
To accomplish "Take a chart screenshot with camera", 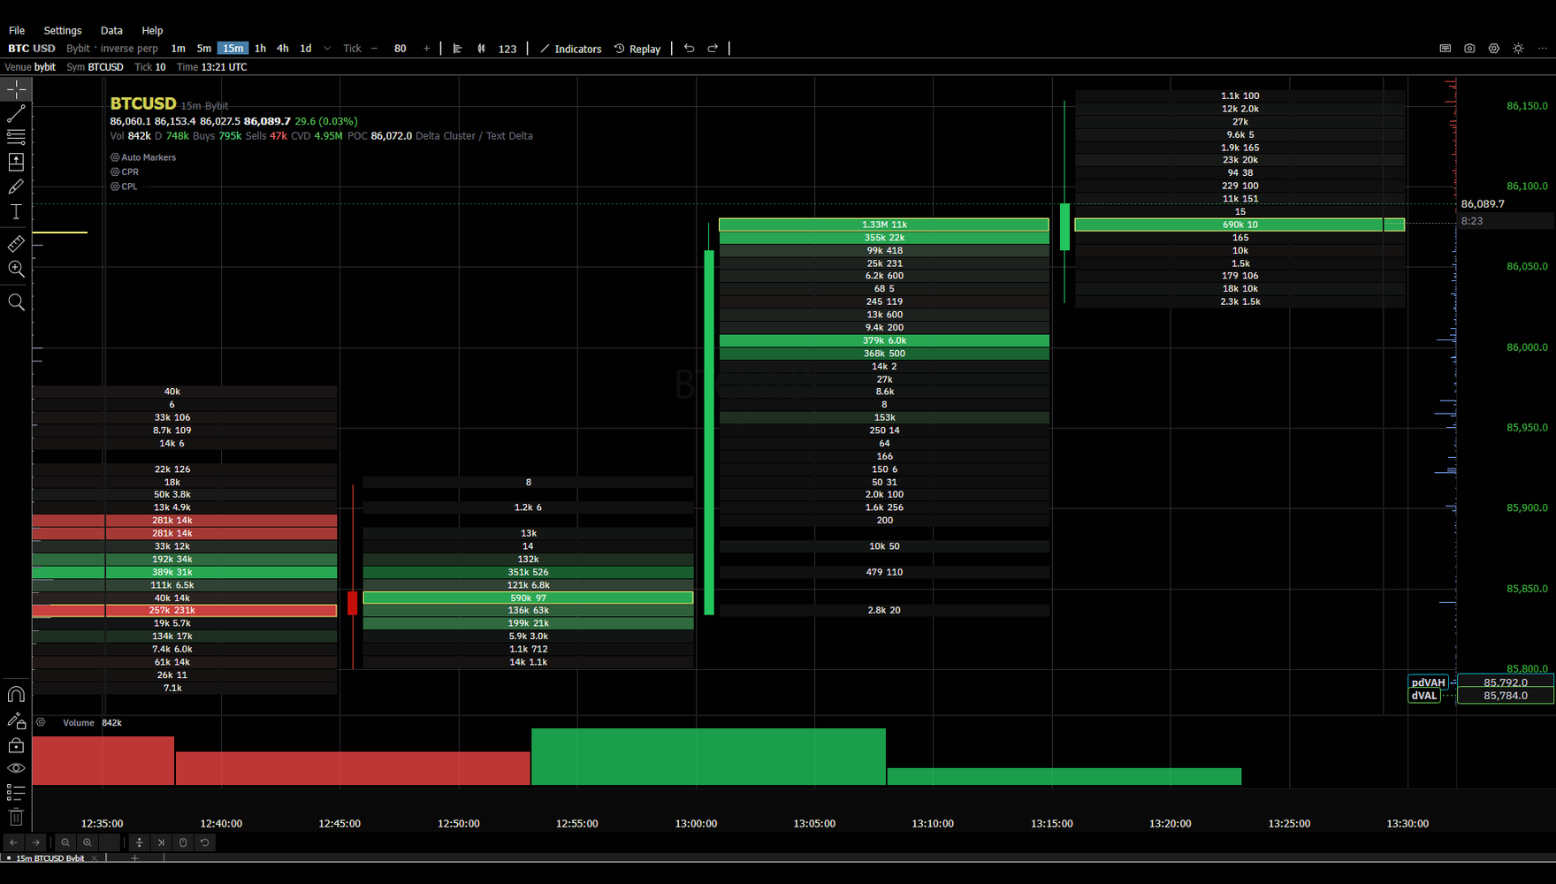I will coord(1469,49).
